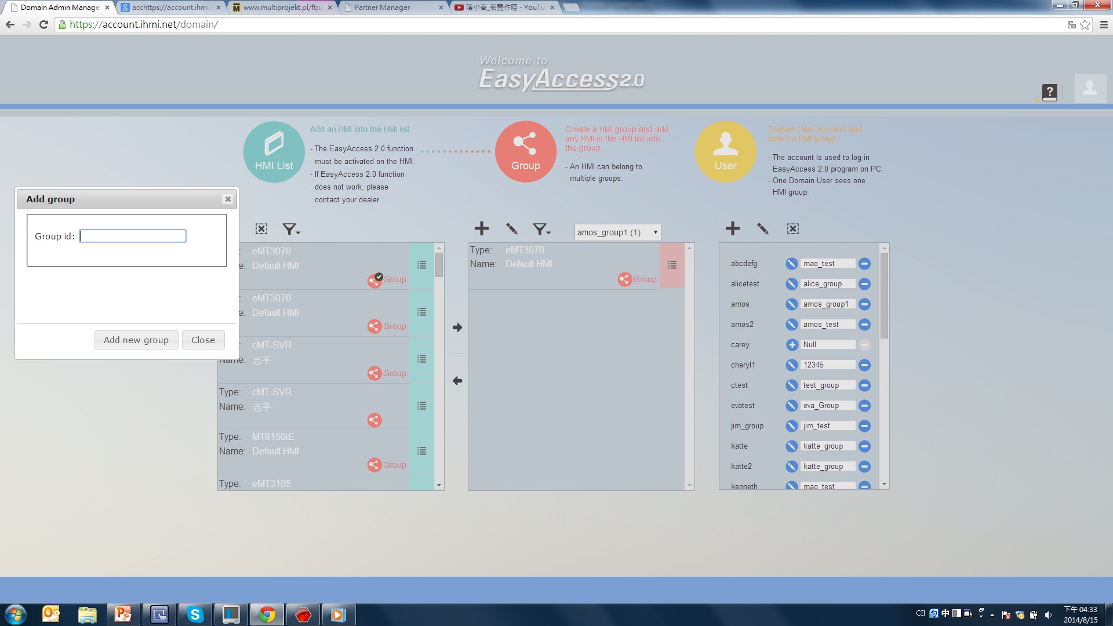
Task: Open filter icon in group panel
Action: pos(541,230)
